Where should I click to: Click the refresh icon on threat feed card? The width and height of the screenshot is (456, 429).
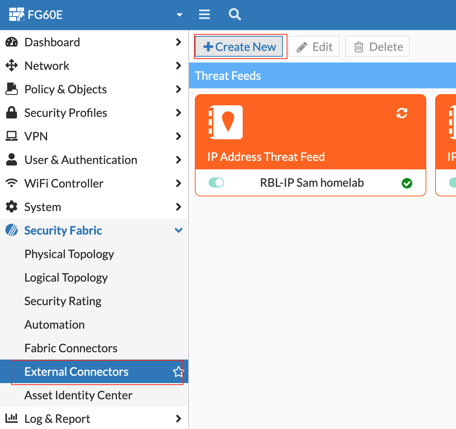point(402,113)
